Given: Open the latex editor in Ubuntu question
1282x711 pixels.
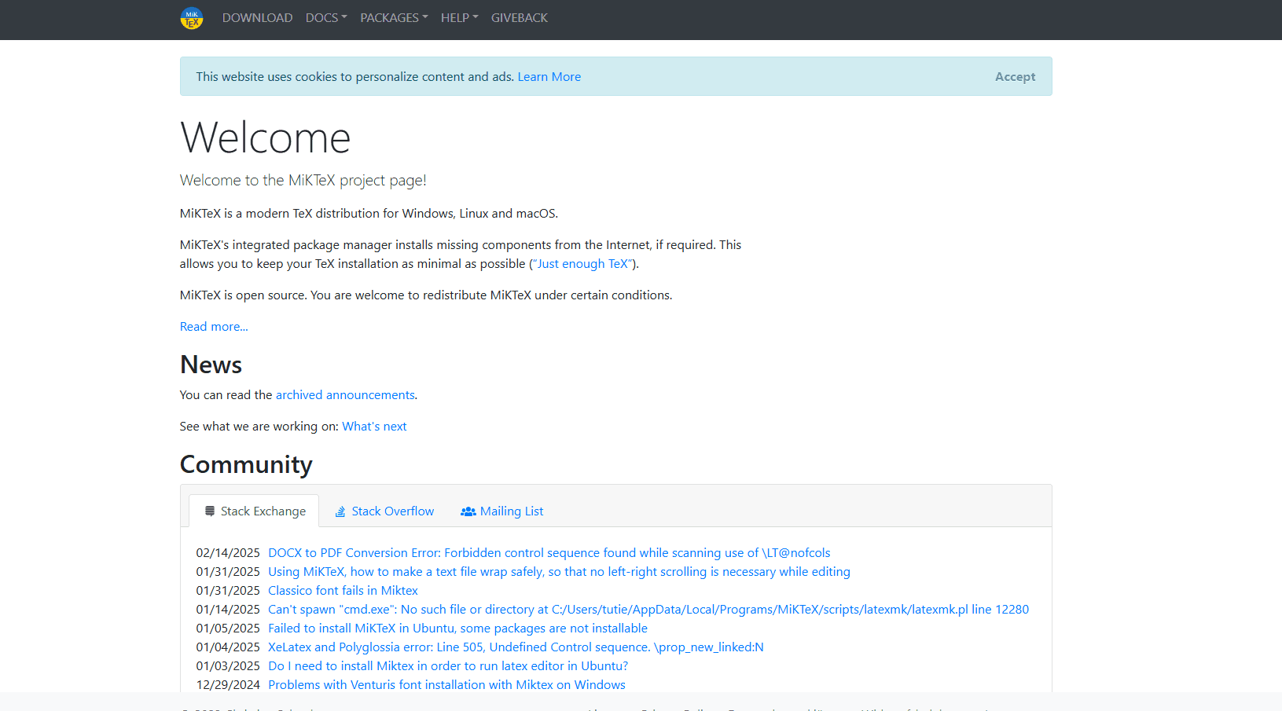Looking at the screenshot, I should [x=448, y=666].
